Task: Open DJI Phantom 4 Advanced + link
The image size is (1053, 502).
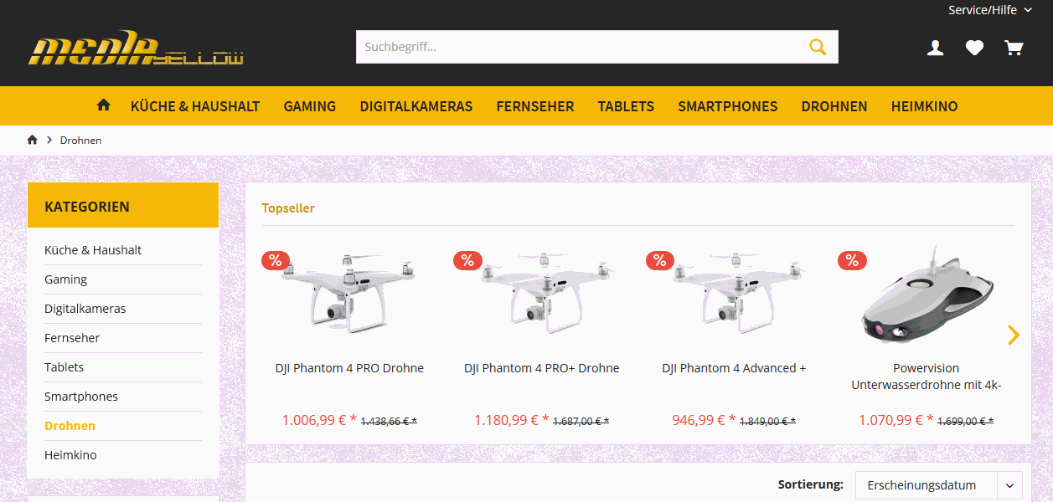Action: [x=734, y=368]
